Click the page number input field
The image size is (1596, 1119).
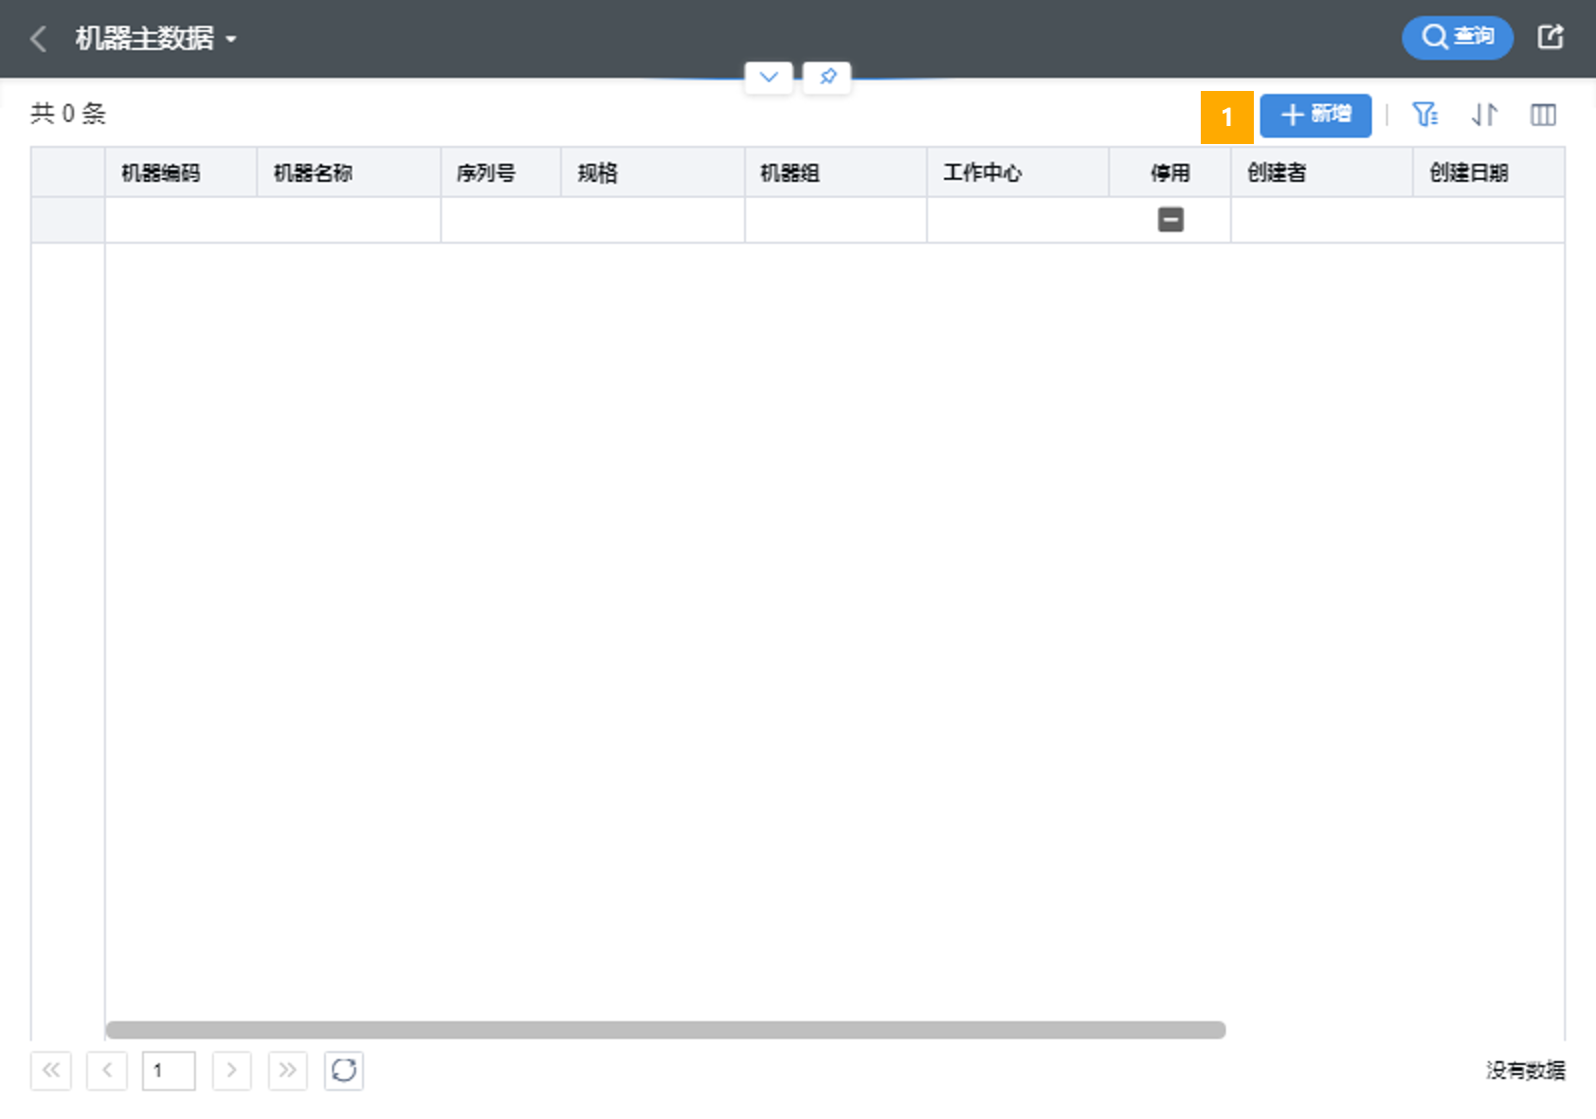click(x=169, y=1071)
